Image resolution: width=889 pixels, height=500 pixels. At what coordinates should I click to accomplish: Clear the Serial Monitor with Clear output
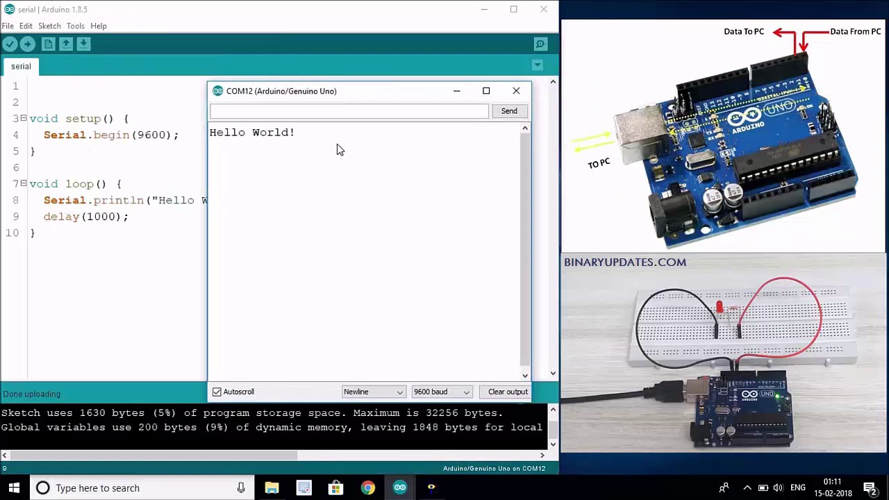click(x=507, y=392)
